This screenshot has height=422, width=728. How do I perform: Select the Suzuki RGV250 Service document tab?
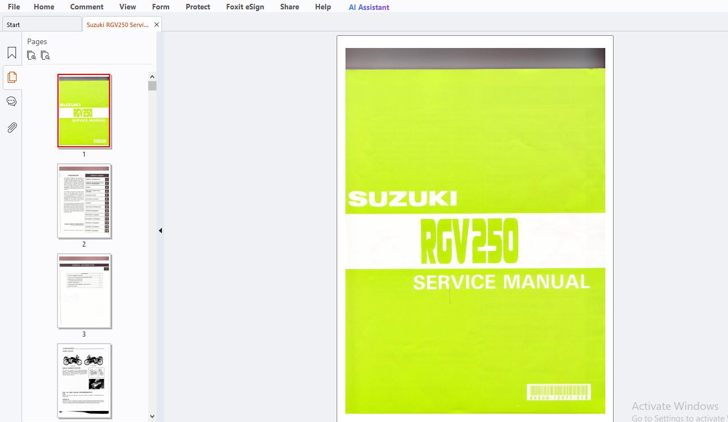click(117, 24)
